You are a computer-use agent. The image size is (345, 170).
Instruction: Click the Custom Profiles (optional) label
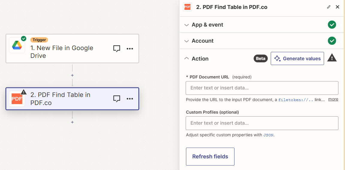212,112
